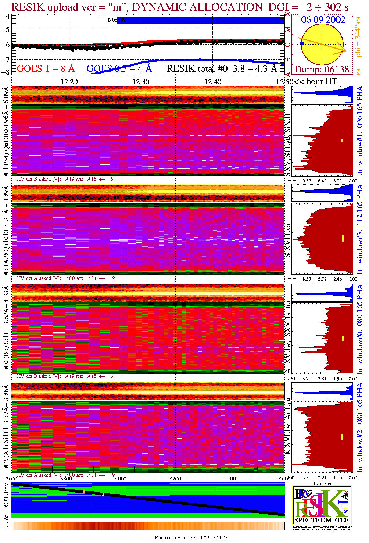This screenshot has height=543, width=369.
Task: Click the red histogram beside S XVI Lya
Action: [x=322, y=238]
